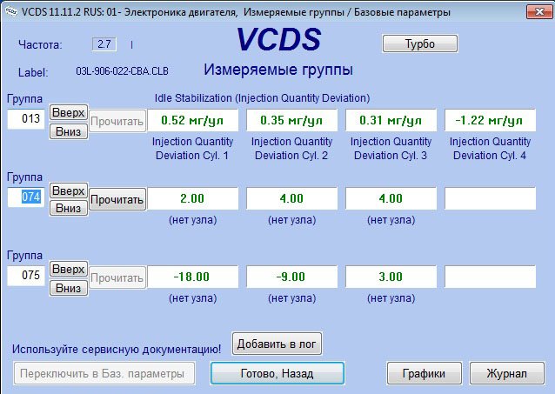Click value -18.00 in group 075
The width and height of the screenshot is (555, 394).
pyautogui.click(x=192, y=277)
